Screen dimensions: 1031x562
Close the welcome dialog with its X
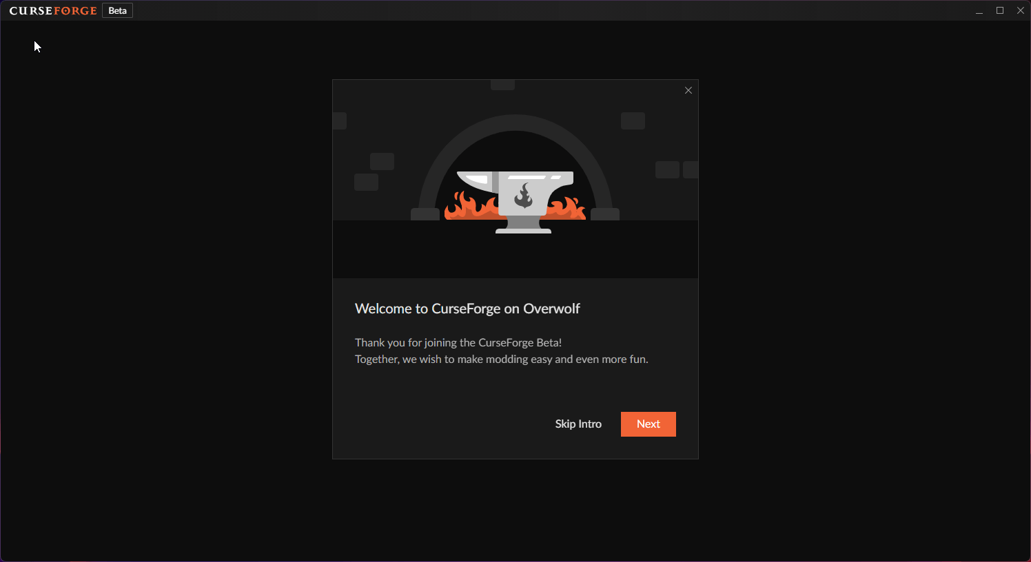tap(688, 90)
